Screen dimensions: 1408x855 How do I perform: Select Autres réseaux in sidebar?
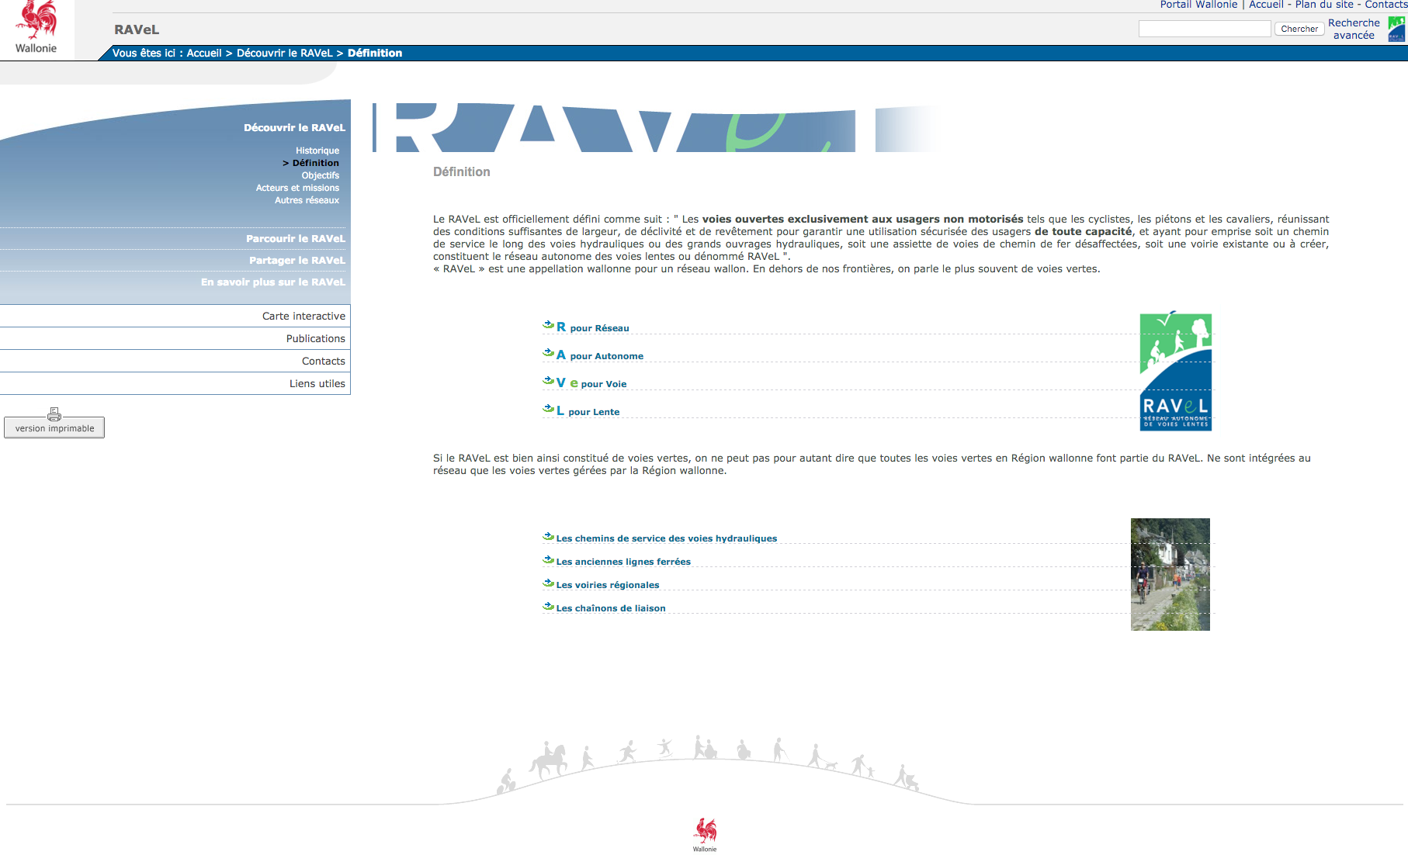[307, 200]
